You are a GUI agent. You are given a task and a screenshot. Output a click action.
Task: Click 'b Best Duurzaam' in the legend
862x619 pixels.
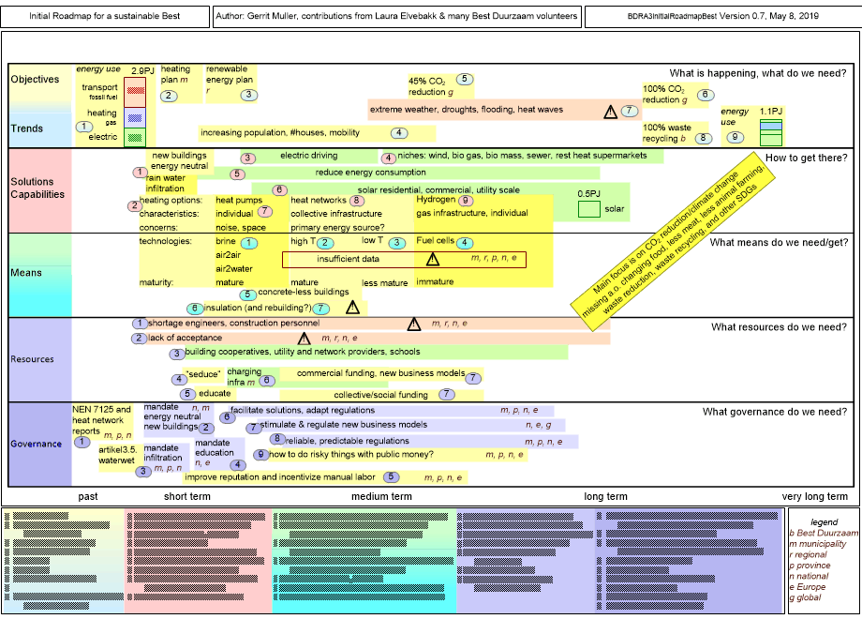(x=824, y=533)
